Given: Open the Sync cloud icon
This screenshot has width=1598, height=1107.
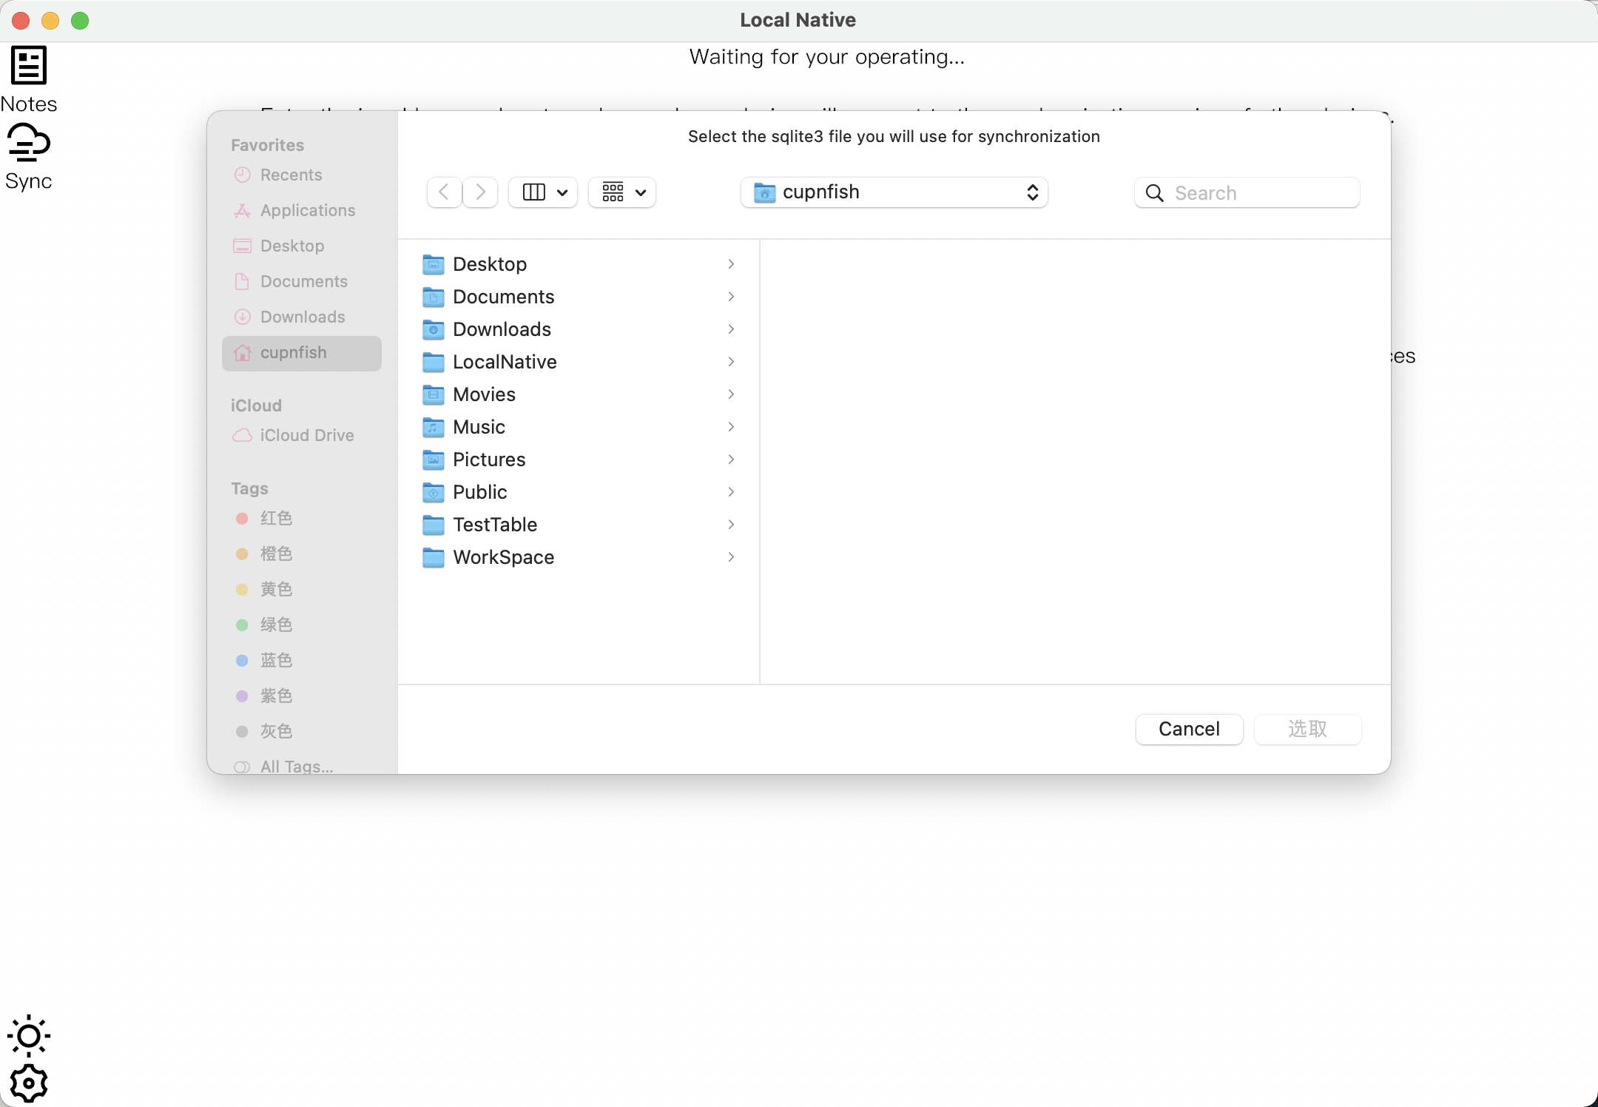Looking at the screenshot, I should 28,142.
